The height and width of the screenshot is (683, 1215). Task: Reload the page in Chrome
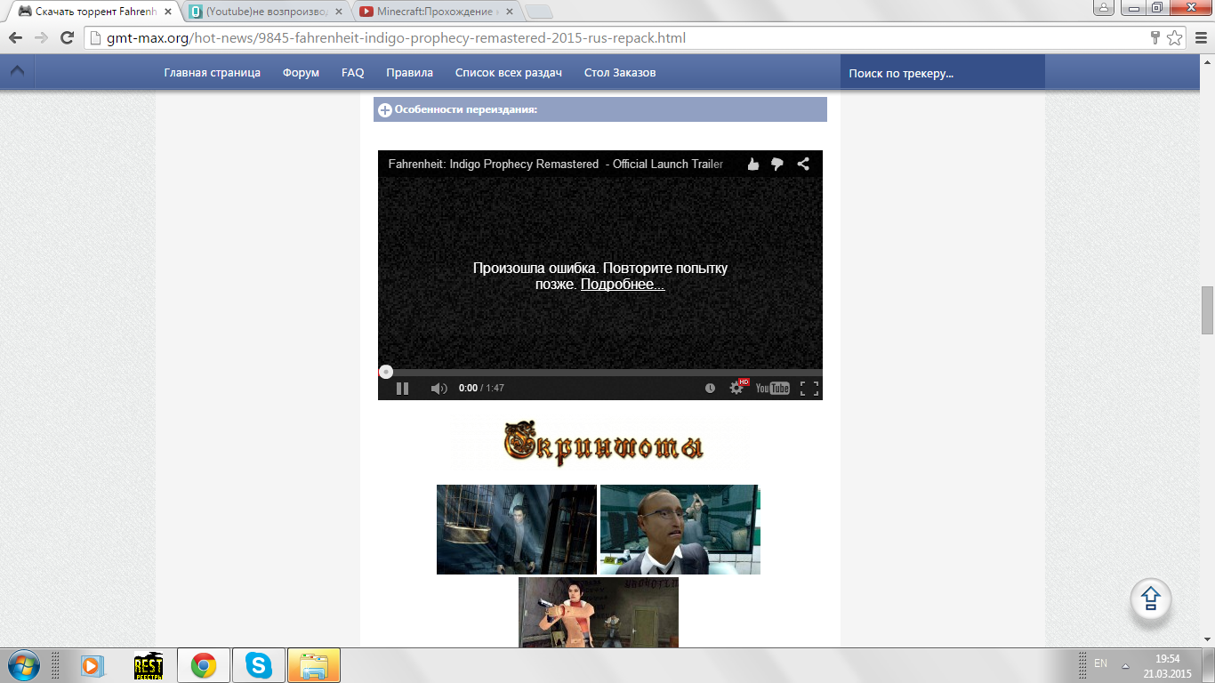click(x=67, y=38)
